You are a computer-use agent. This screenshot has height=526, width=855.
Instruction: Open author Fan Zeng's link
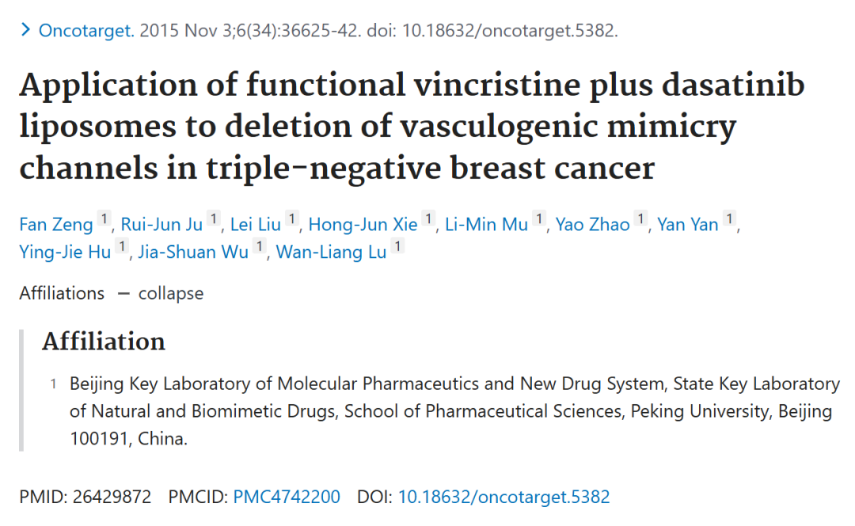(56, 225)
